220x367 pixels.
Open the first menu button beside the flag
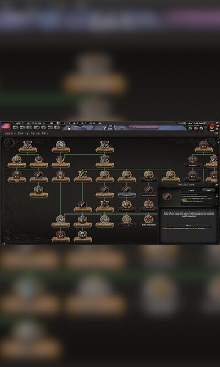tap(16, 128)
